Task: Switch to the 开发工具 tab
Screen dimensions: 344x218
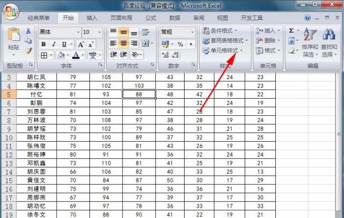Action: tap(252, 18)
